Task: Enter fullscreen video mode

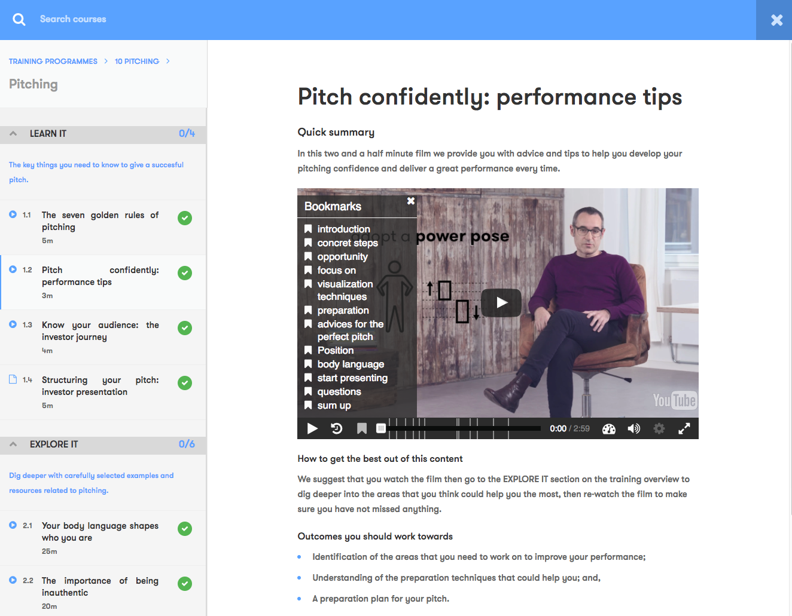Action: (x=684, y=428)
